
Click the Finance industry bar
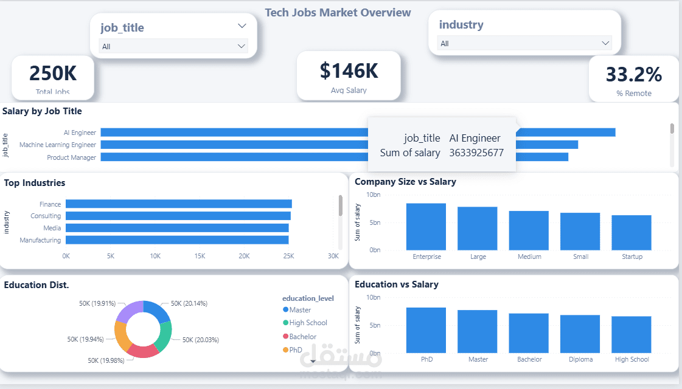click(179, 204)
